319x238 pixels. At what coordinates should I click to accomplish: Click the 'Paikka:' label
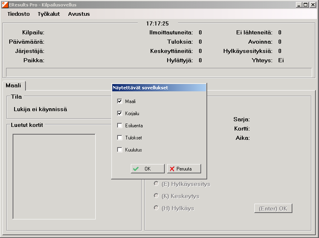pos(34,61)
